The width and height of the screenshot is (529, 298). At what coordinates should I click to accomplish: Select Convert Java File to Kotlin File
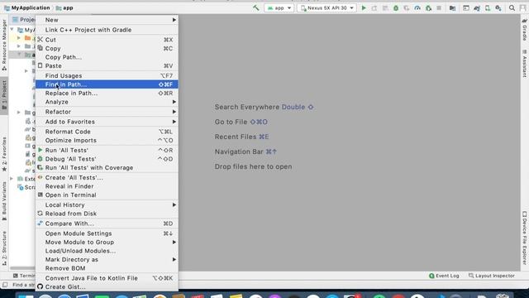coord(107,278)
